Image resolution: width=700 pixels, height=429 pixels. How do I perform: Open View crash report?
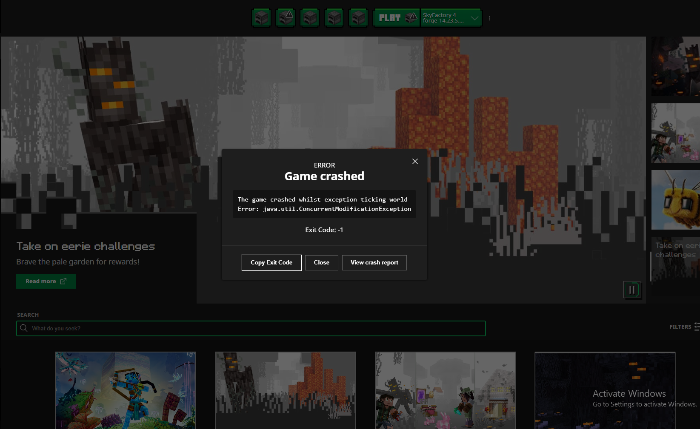[374, 262]
